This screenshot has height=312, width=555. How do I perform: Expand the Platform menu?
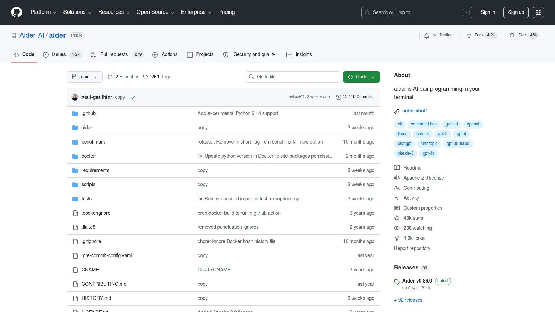[43, 12]
